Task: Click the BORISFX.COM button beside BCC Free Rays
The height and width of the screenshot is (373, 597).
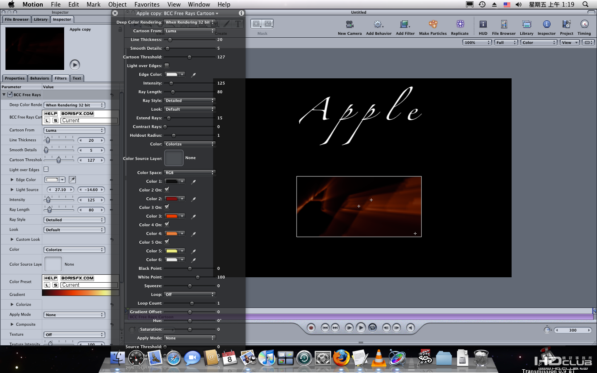Action: click(x=78, y=114)
